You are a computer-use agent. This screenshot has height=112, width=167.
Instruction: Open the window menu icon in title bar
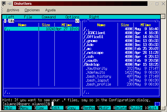[x=4, y=4]
